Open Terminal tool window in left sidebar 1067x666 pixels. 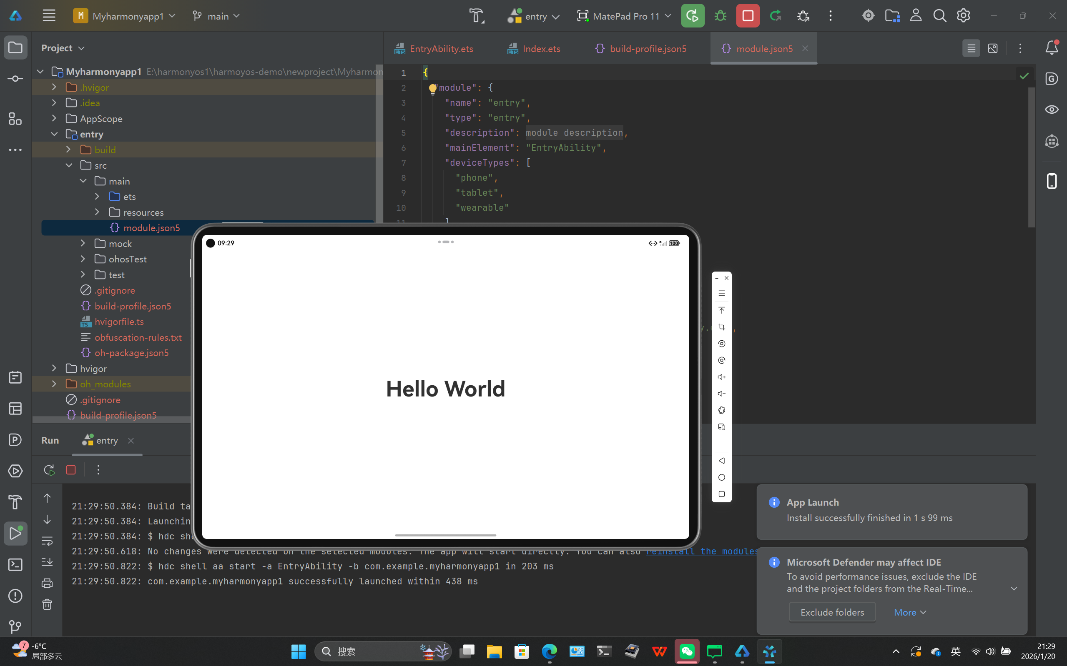(15, 565)
